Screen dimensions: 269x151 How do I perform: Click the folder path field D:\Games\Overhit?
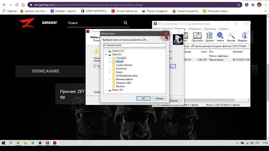tap(134, 45)
